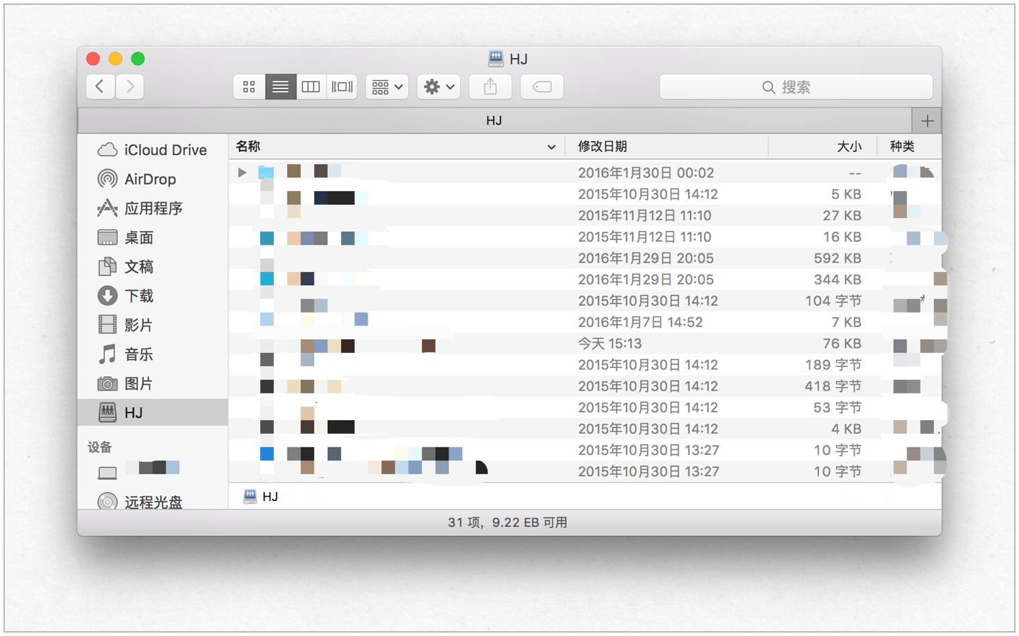Switch to list view mode
Viewport: 1019px width, 636px height.
click(x=280, y=87)
